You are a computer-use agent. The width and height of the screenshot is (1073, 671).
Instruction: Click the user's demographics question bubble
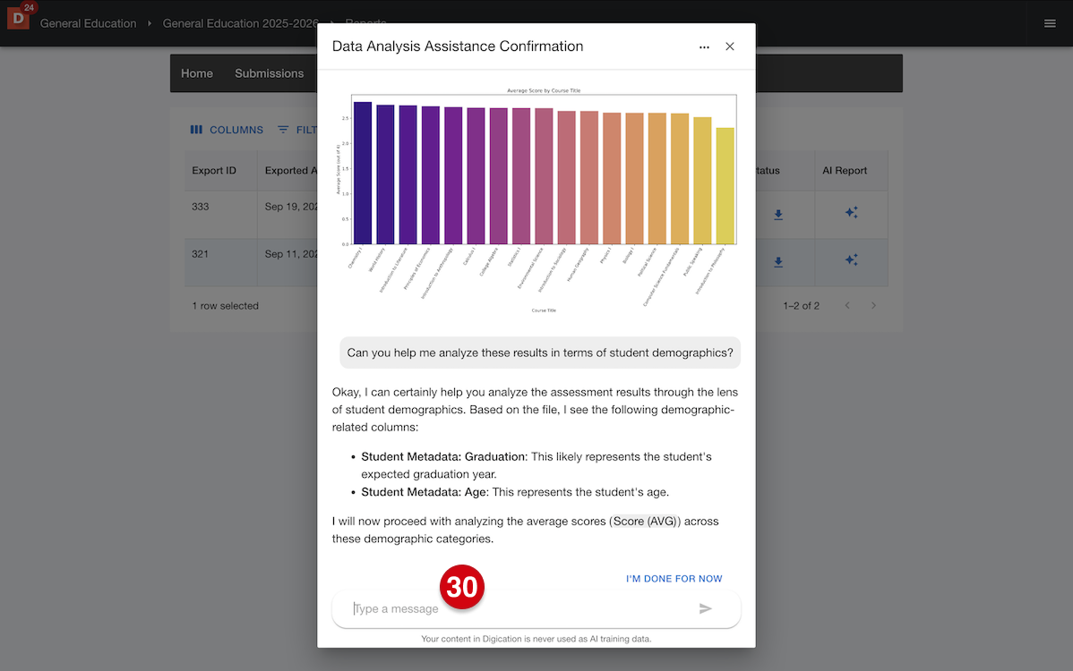click(540, 352)
